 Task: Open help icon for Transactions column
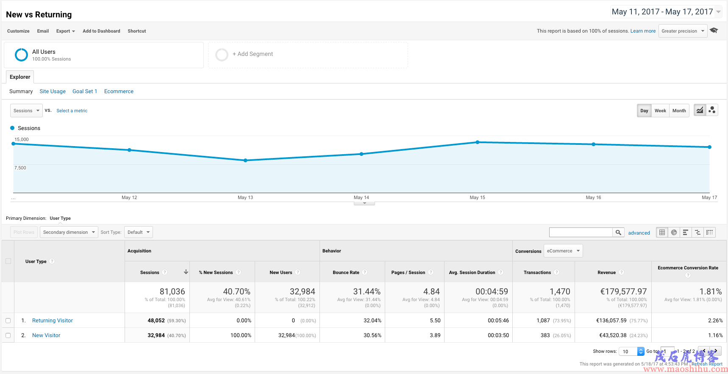(x=557, y=272)
